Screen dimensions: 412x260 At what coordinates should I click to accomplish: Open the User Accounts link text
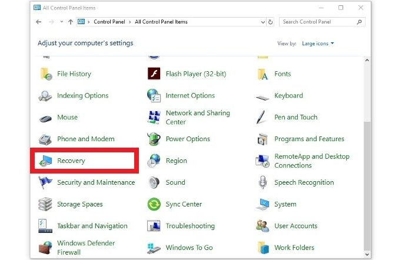(296, 226)
